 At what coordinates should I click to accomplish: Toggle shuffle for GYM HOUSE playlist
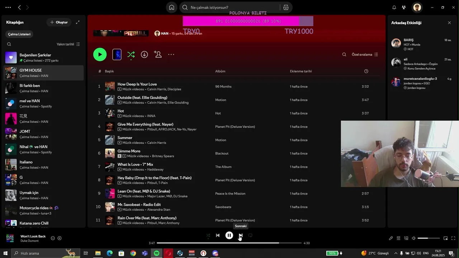point(131,54)
